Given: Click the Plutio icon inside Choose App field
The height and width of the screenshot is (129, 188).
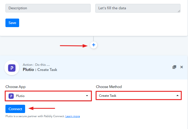Looking at the screenshot, I should [11, 96].
